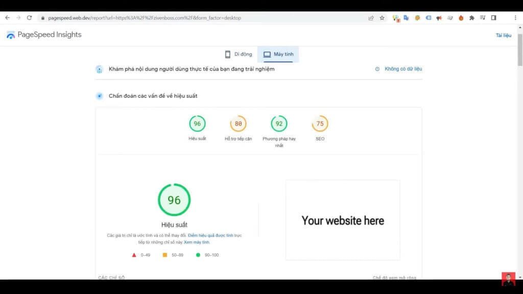Open the Điểm hiệu quả được tính link
523x294 pixels.
[210, 235]
